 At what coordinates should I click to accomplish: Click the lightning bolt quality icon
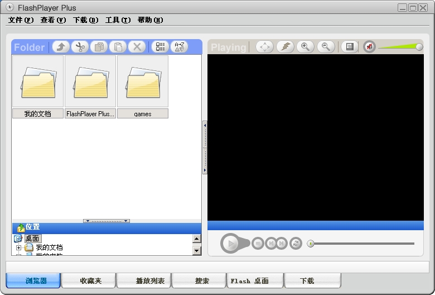[285, 47]
